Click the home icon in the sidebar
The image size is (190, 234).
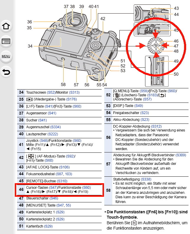pyautogui.click(x=6, y=26)
